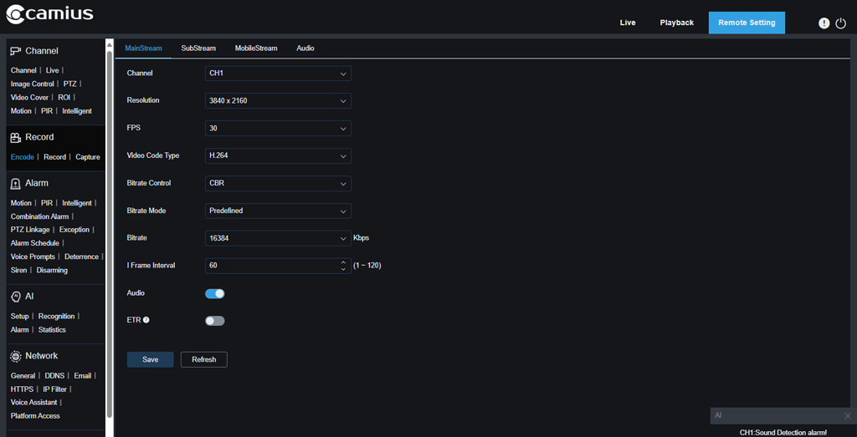Switch to the SubStream tab

click(x=198, y=48)
